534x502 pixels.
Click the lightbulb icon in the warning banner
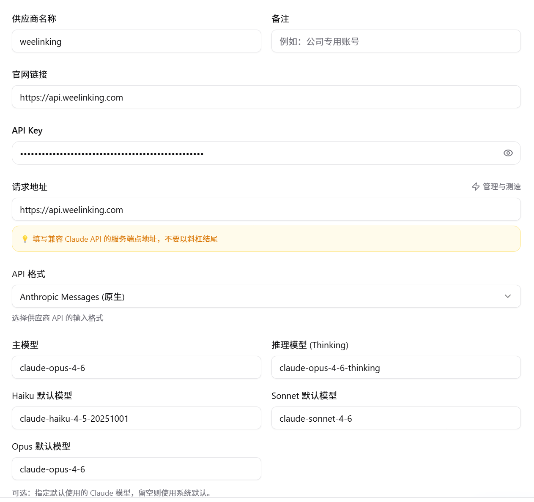[25, 239]
